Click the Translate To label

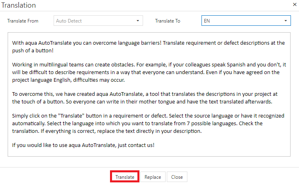click(168, 21)
